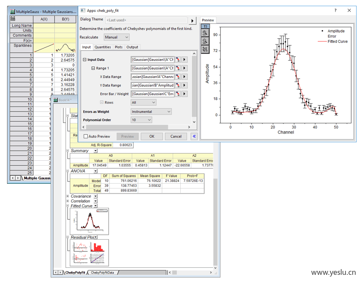361x281 pixels.
Task: Open the Covariance table options arrow
Action: point(96,196)
